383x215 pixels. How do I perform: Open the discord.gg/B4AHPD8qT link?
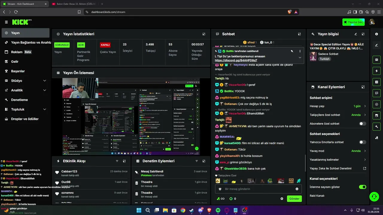click(x=236, y=60)
